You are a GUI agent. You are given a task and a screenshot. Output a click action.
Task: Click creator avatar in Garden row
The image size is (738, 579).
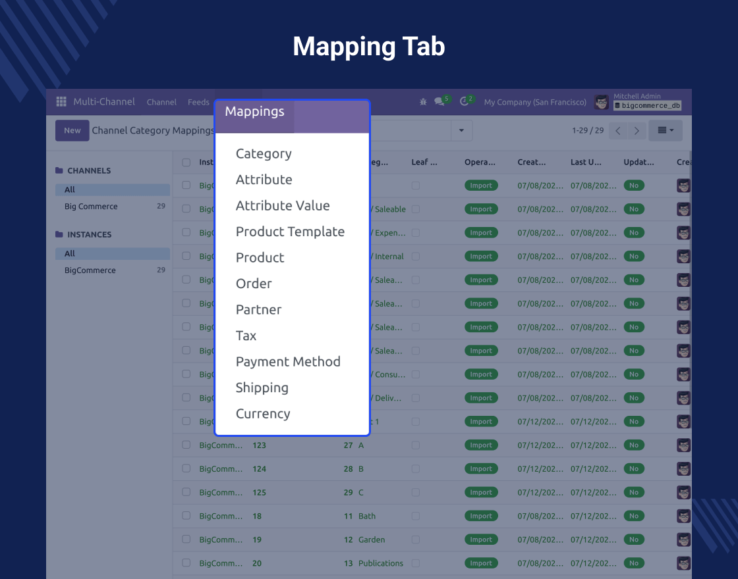pyautogui.click(x=683, y=540)
